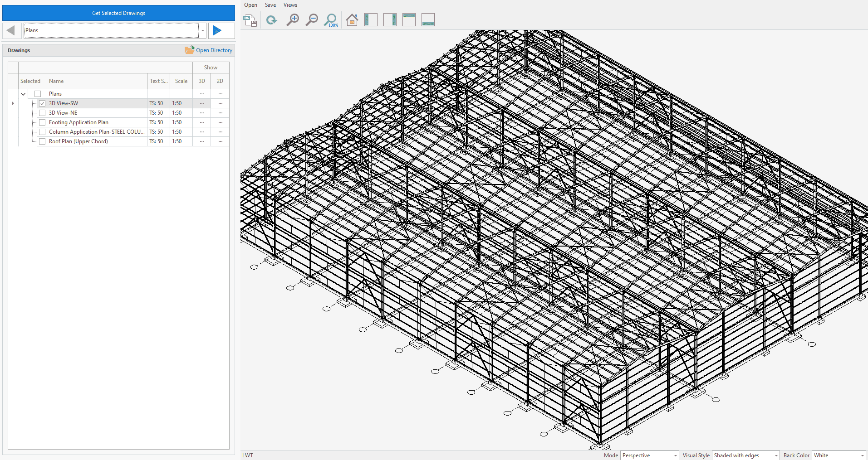Viewport: 868px width, 460px height.
Task: Enable the Roof Plan (Upper Chord) checkbox
Action: point(42,141)
